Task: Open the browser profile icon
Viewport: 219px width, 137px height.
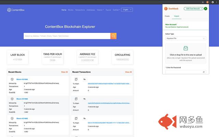Action: [212, 2]
